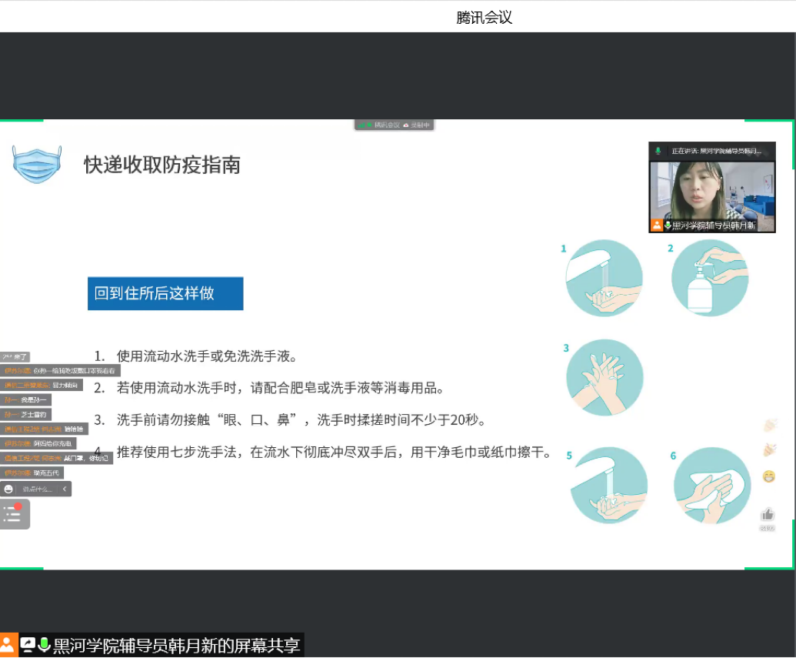Screen dimensions: 796x658
Task: Click the chat message list icon with red dot
Action: click(13, 514)
